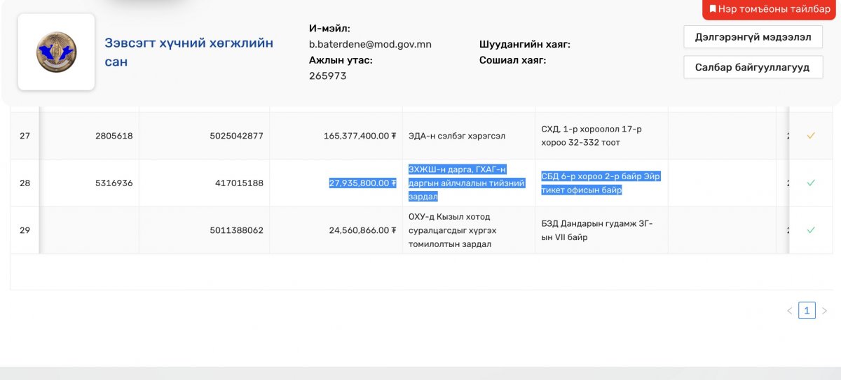Select the ЭДА-н сэлбэг хэрэгсэл cell

click(457, 136)
